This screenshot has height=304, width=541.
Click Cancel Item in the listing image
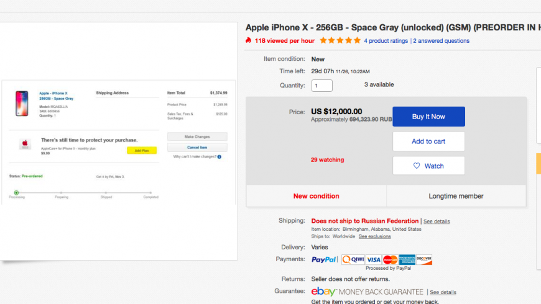[197, 148]
